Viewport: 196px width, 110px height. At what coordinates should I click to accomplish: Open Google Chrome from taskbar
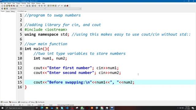(x=57, y=108)
